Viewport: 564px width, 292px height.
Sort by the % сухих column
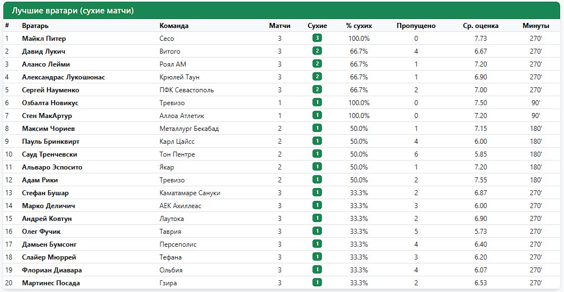click(x=359, y=26)
